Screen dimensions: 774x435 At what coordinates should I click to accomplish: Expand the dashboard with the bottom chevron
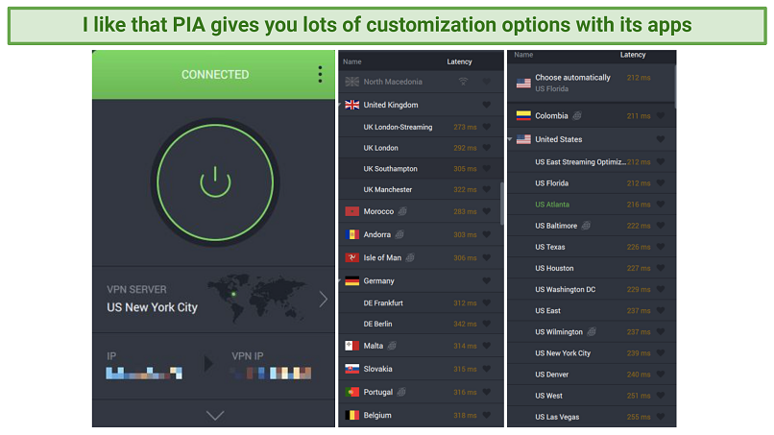pyautogui.click(x=215, y=415)
